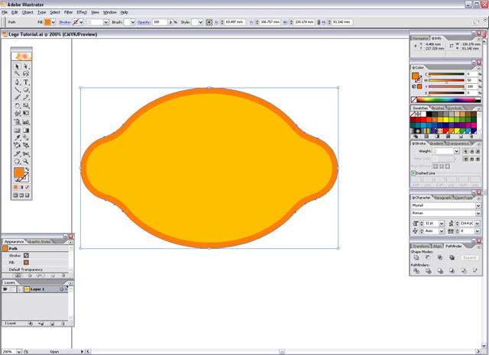Image resolution: width=489 pixels, height=355 pixels.
Task: Open the File menu
Action: (5, 12)
